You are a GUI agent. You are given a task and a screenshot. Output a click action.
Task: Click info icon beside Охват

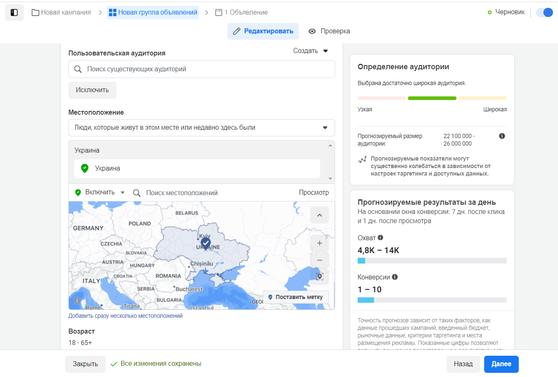pyautogui.click(x=380, y=238)
